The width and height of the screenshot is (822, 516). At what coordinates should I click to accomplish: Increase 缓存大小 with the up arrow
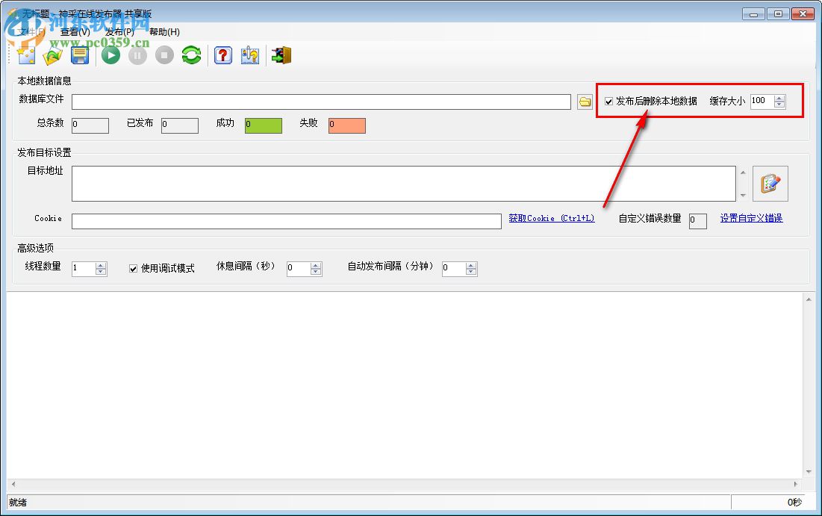coord(779,98)
